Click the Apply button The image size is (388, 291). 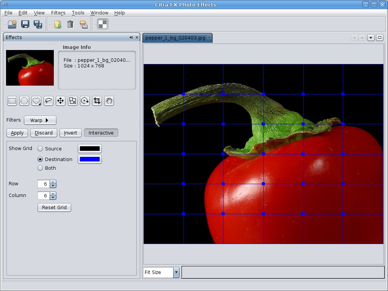[17, 133]
